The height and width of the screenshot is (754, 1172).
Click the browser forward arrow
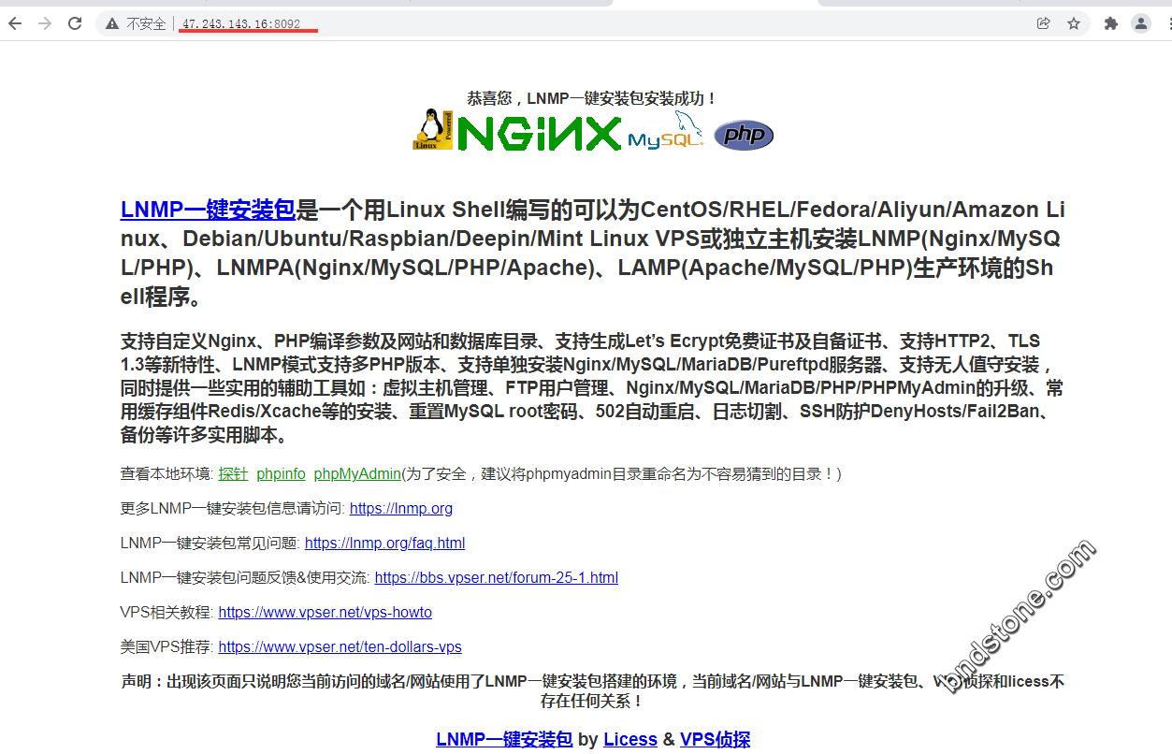coord(45,23)
